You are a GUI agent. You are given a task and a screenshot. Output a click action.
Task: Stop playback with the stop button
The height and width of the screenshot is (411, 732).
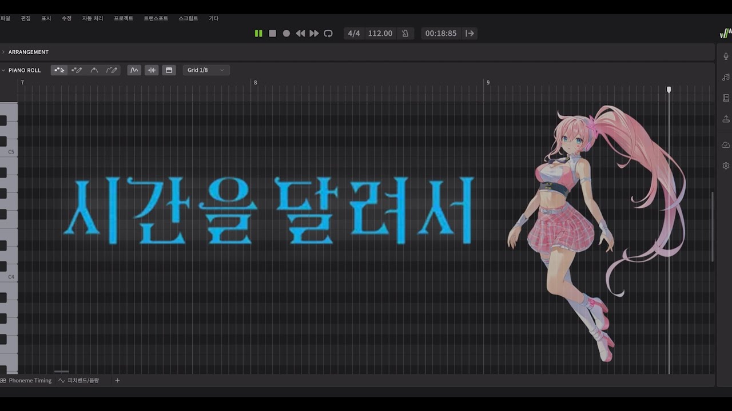tap(273, 34)
